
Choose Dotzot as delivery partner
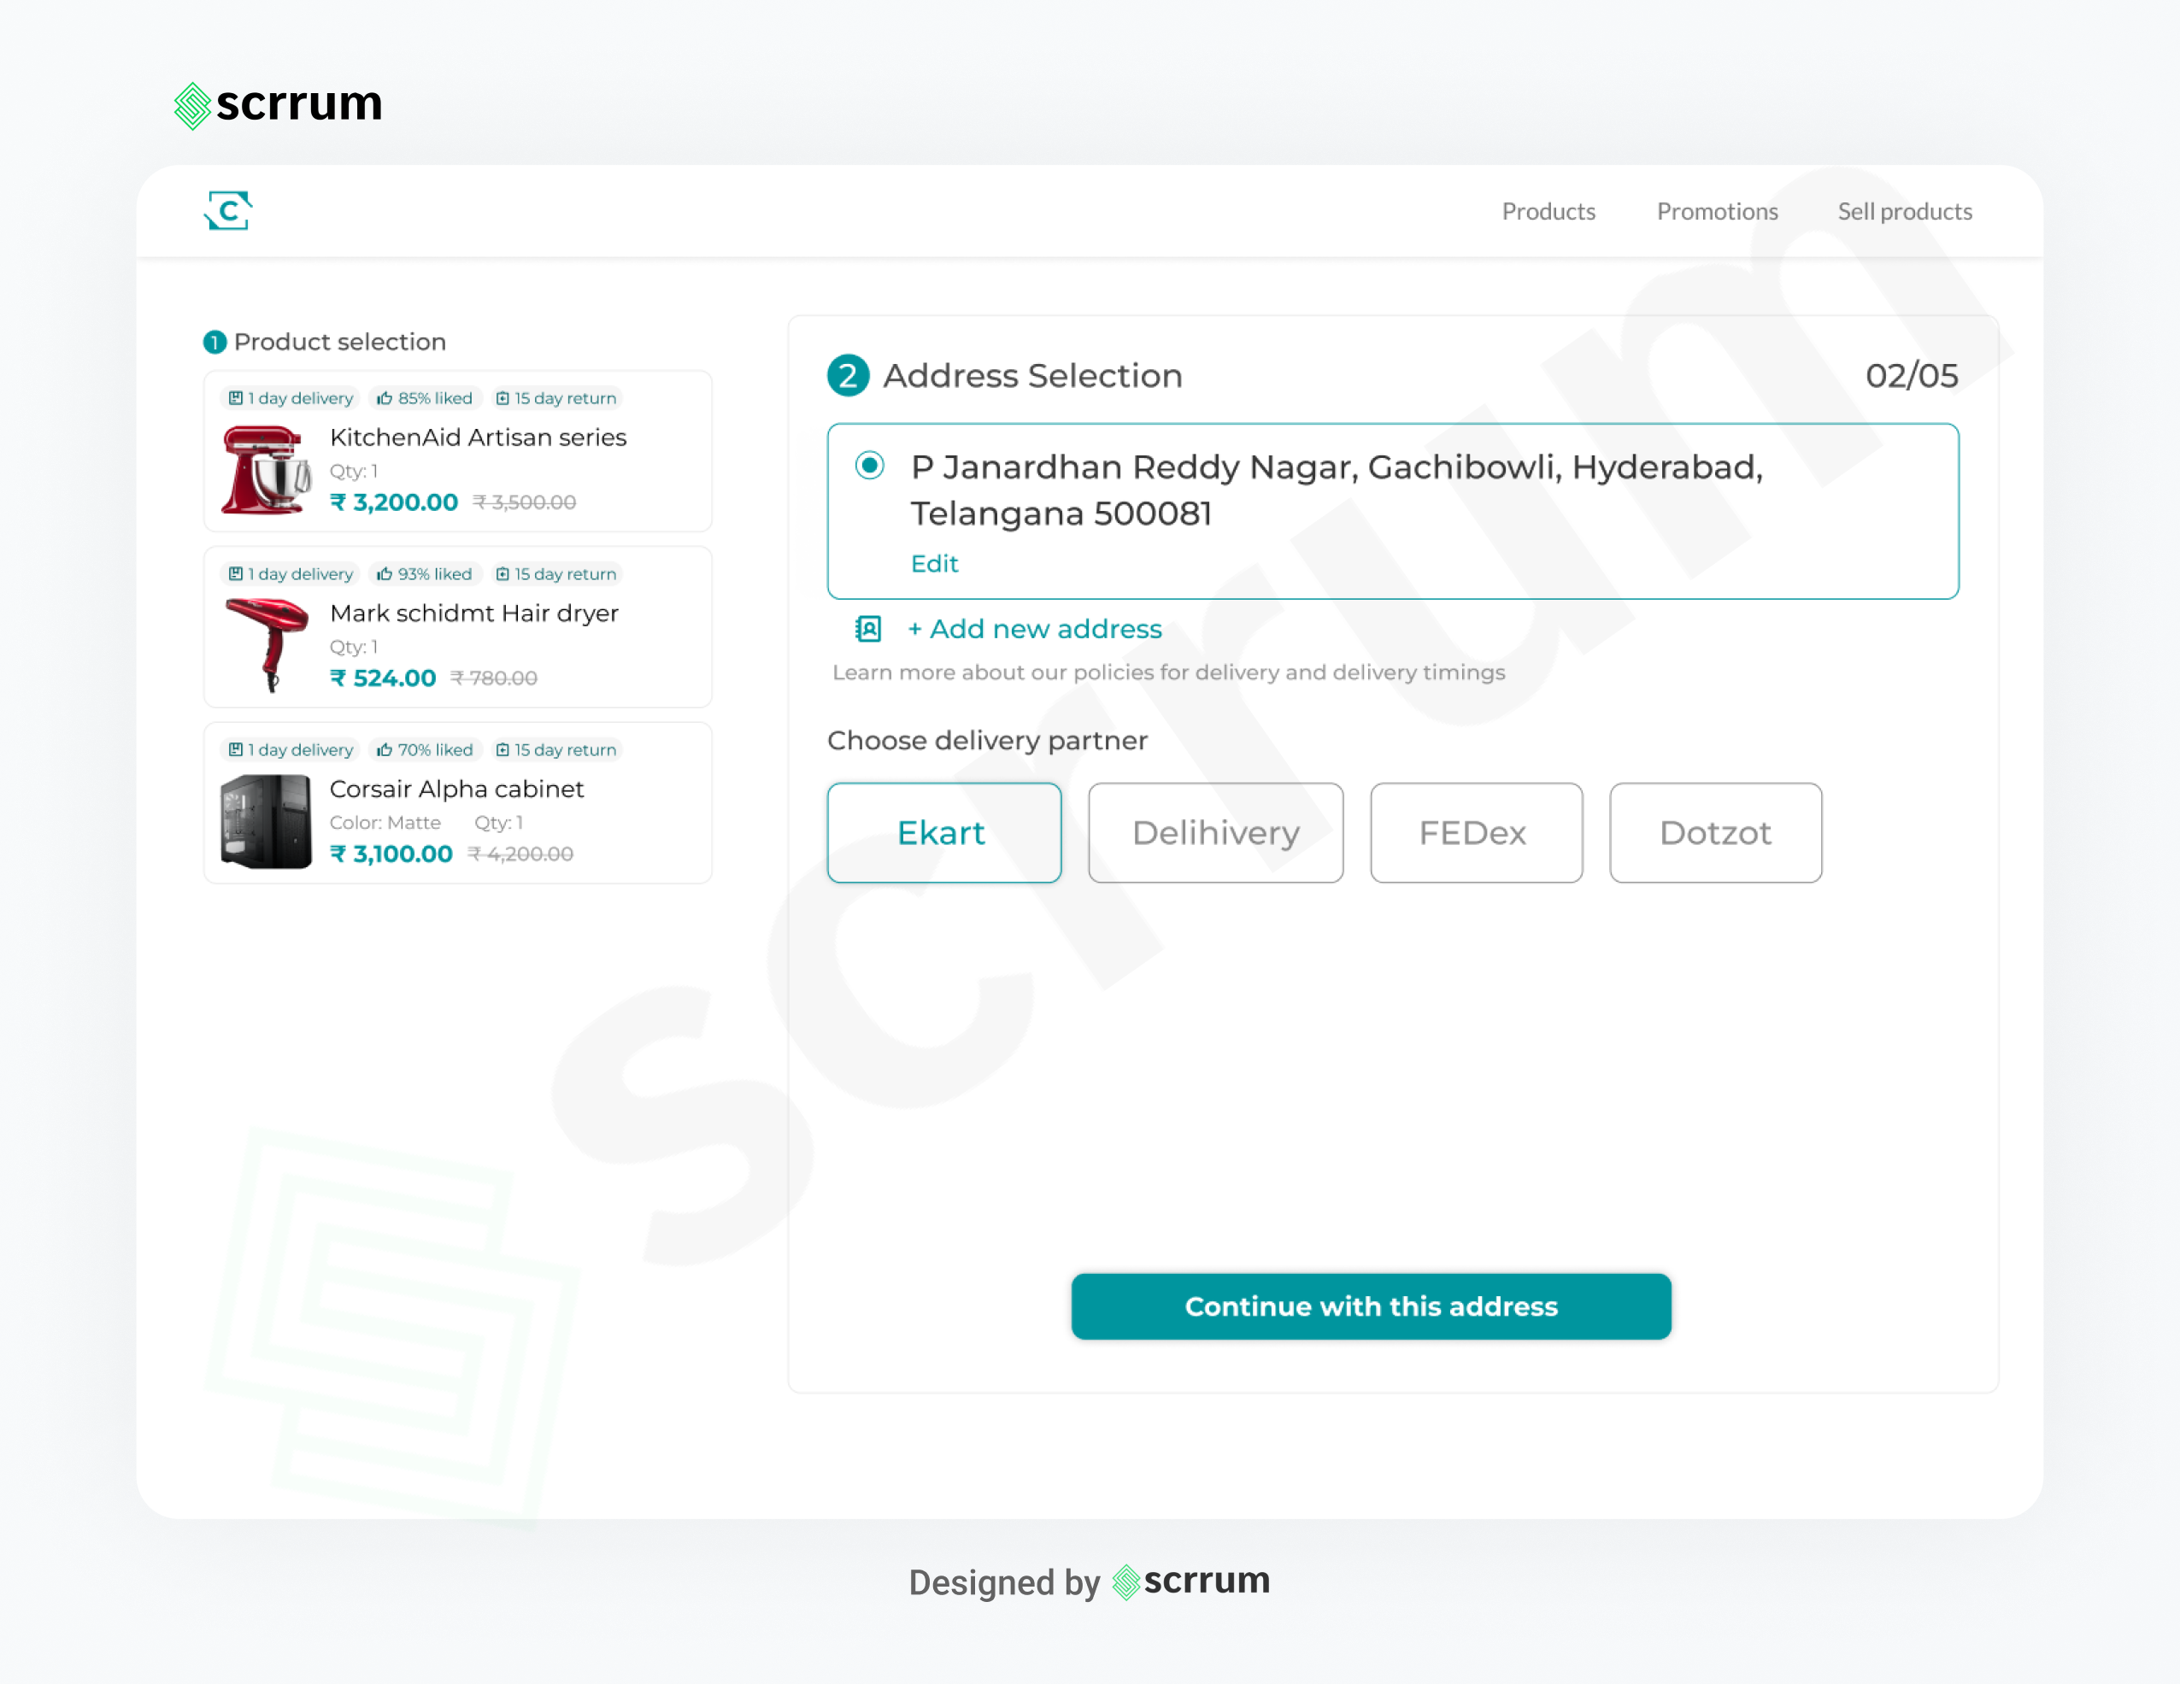1715,832
